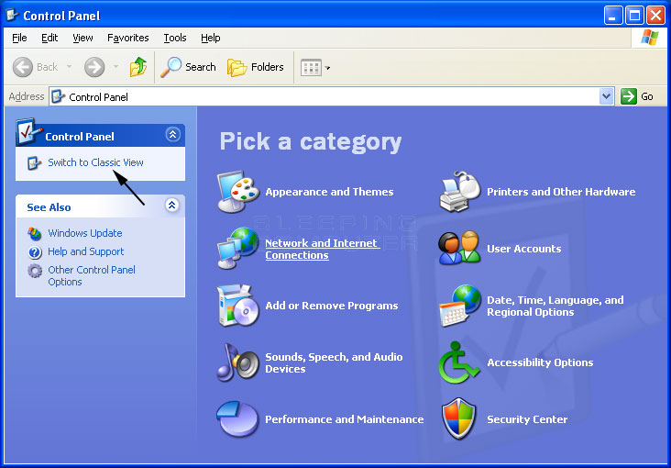Click the Accessibility Options label
Viewport: 671px width, 468px height.
pyautogui.click(x=540, y=362)
